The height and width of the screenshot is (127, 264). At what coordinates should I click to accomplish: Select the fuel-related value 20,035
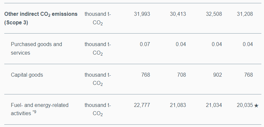tap(245, 105)
